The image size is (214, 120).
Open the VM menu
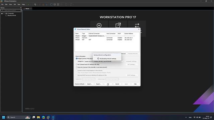[x=15, y=4]
